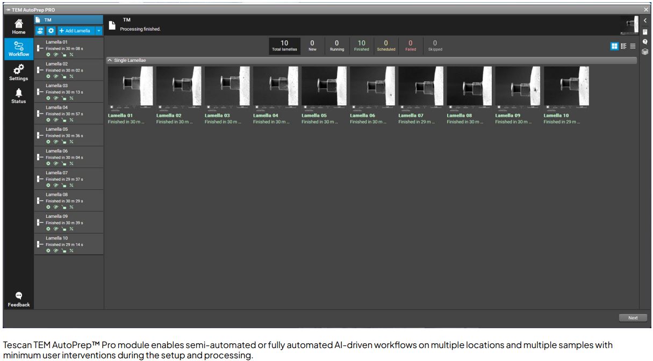
Task: Click the gear icon beside Add Lamella
Action: pos(51,31)
